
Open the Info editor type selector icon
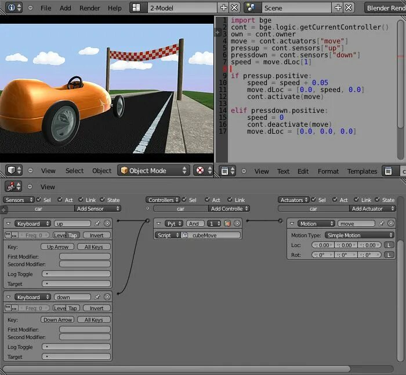point(14,8)
